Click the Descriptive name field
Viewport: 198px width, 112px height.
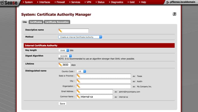point(74,31)
